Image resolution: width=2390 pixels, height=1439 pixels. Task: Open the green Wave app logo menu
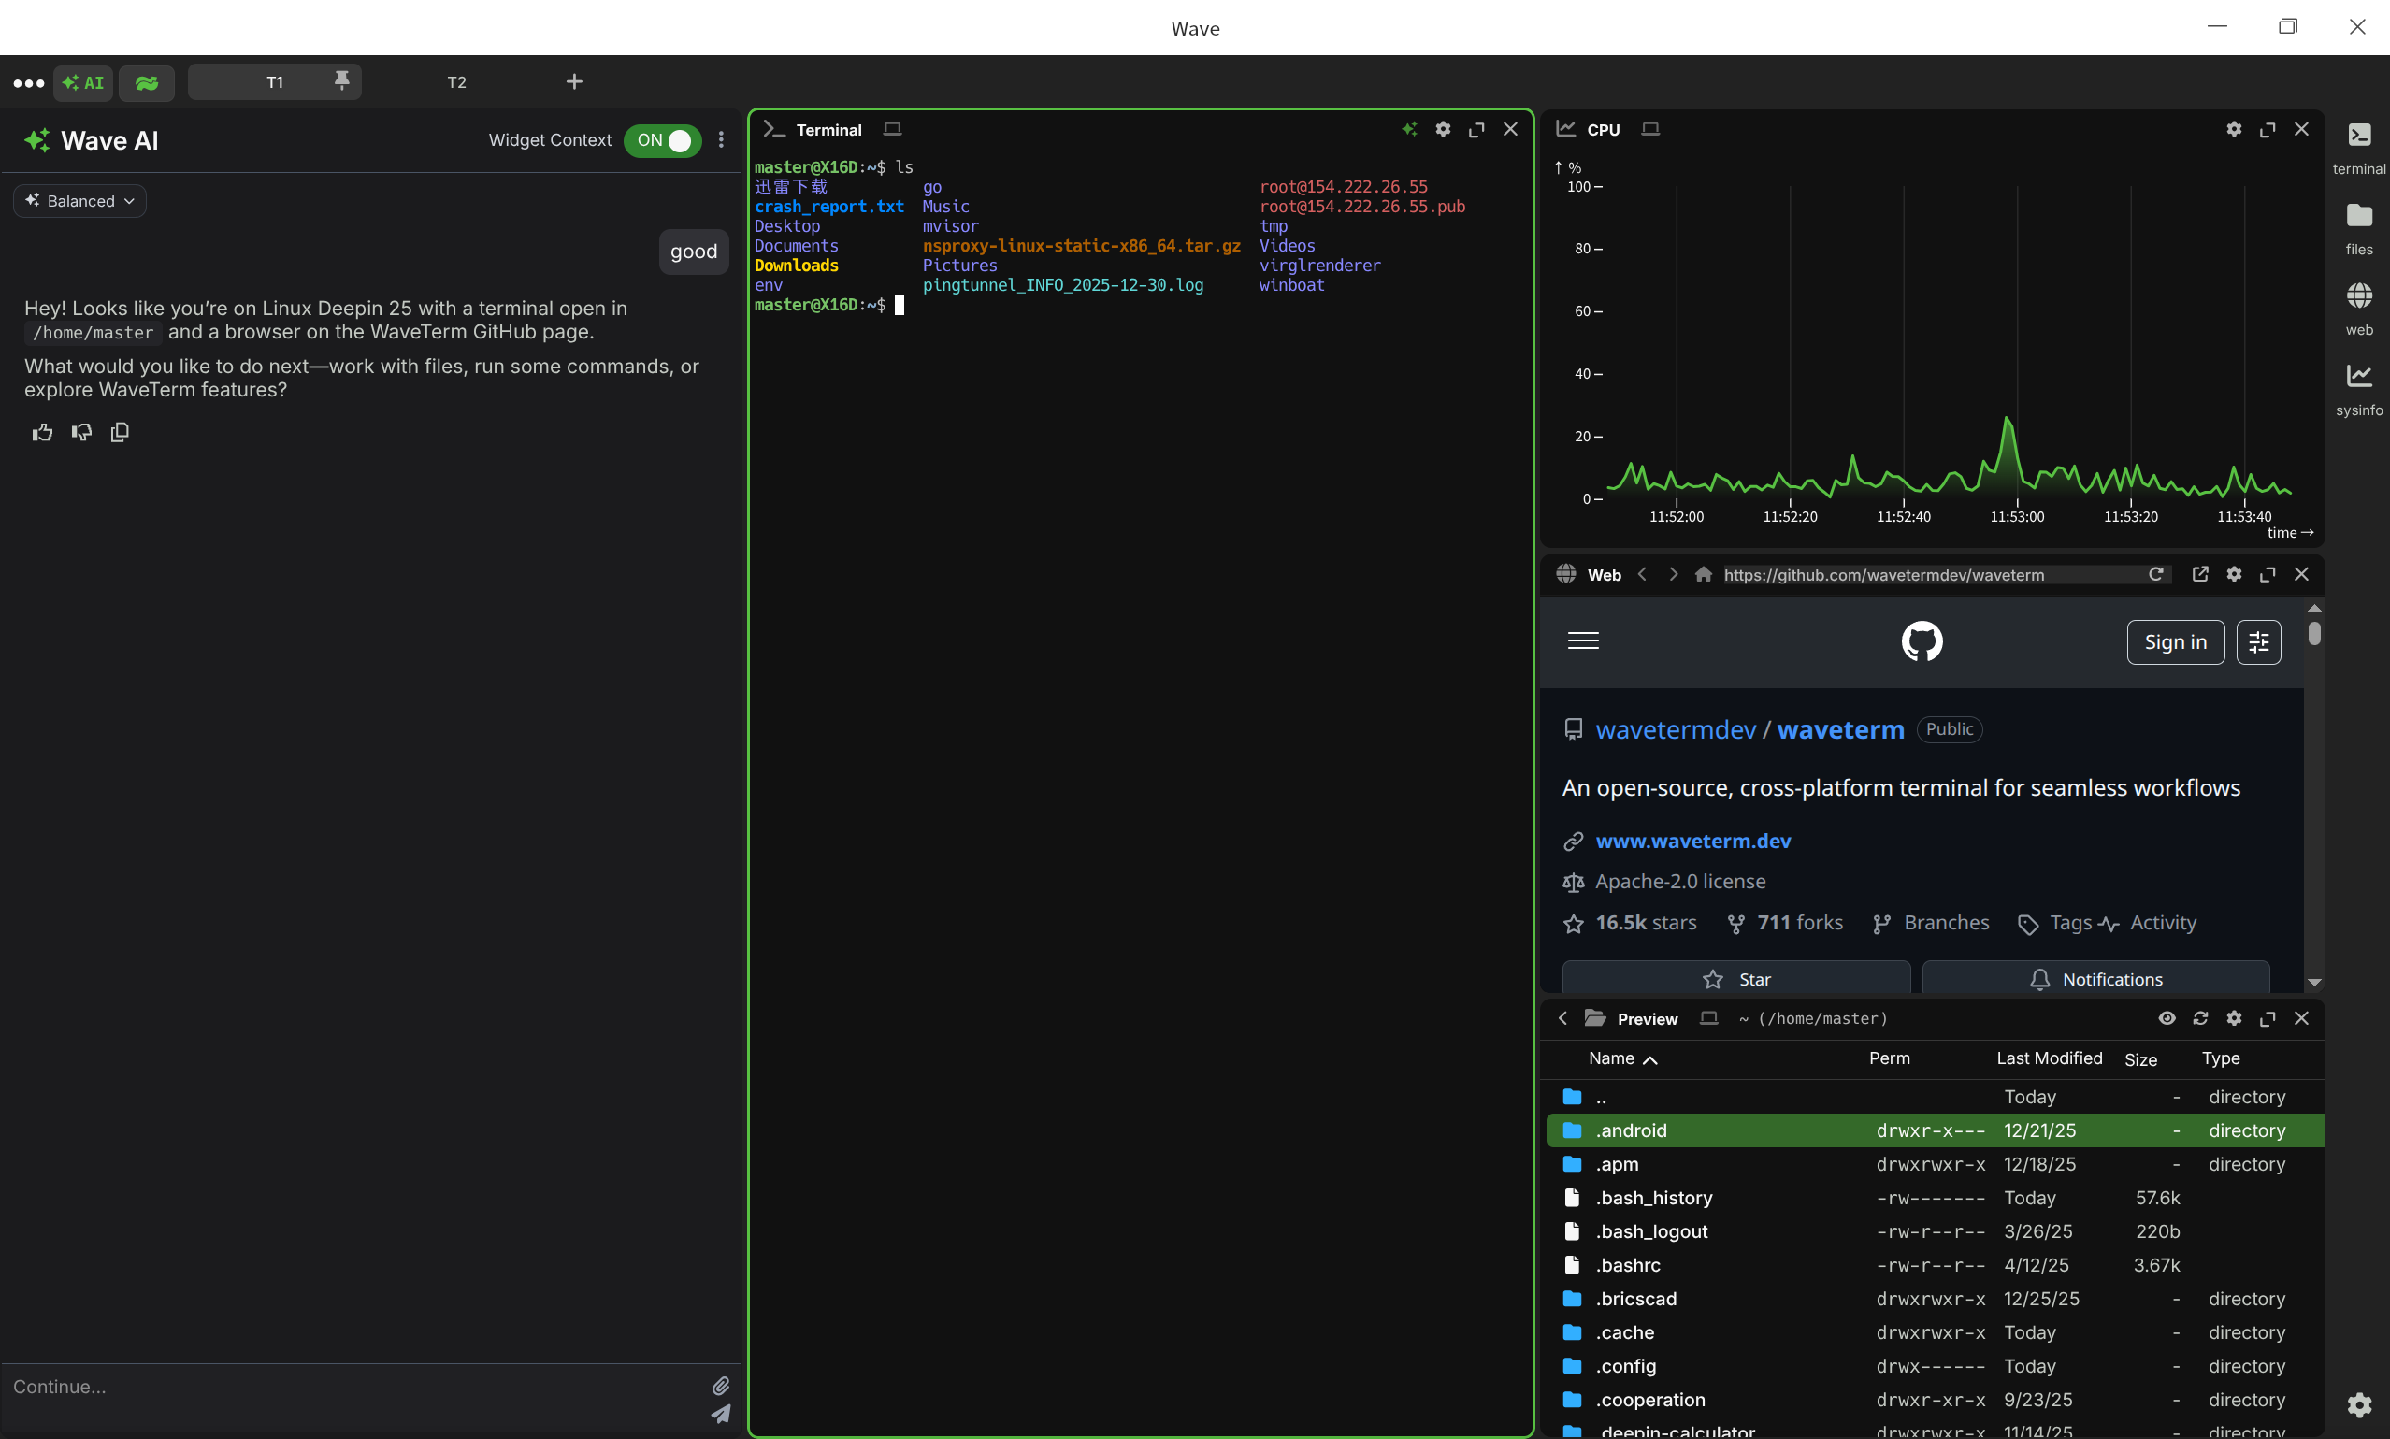click(147, 82)
